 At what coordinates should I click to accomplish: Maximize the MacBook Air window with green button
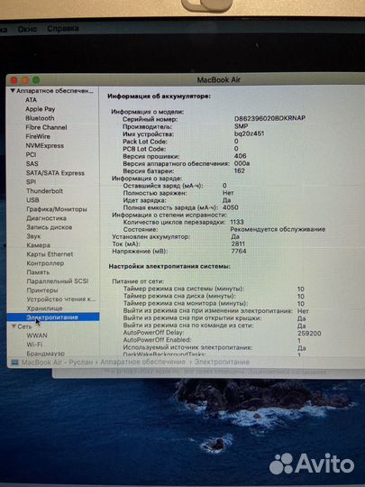(x=36, y=80)
